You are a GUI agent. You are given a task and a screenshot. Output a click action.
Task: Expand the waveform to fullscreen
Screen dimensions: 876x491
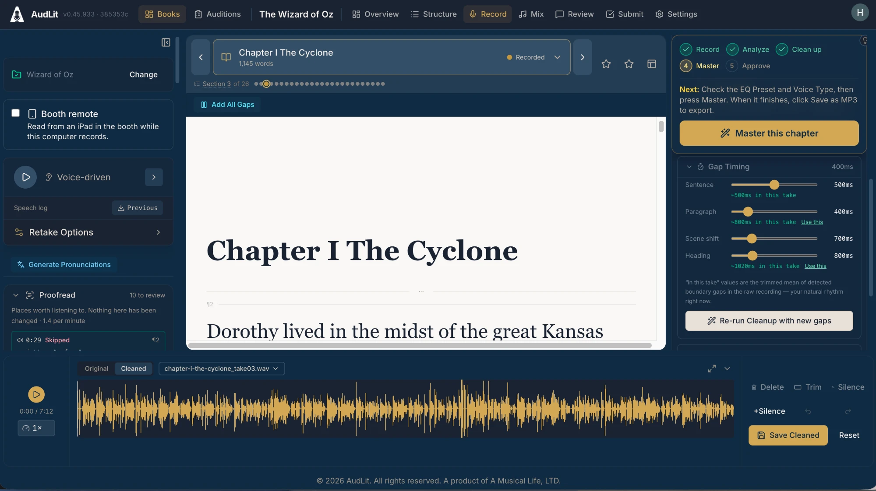pyautogui.click(x=712, y=368)
